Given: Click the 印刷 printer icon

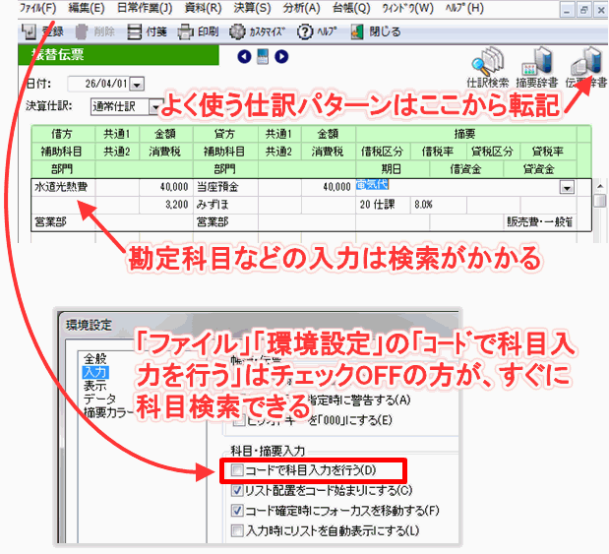Looking at the screenshot, I should (186, 31).
